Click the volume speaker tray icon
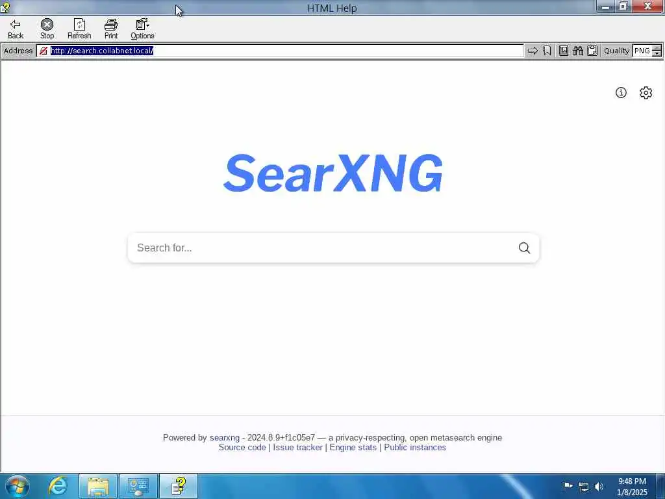665x499 pixels. (599, 487)
